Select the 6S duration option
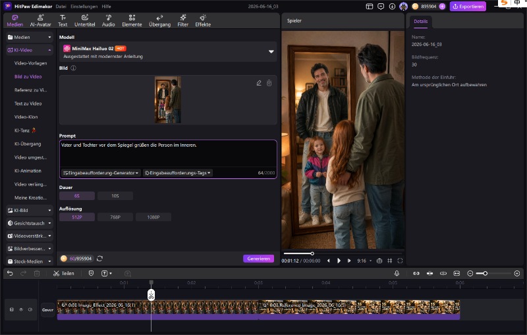Screen dimensions: 527x335 pyautogui.click(x=77, y=195)
